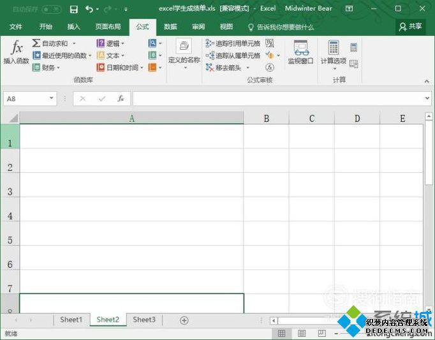Click the Defined Names icon
This screenshot has width=435, height=340.
click(184, 46)
